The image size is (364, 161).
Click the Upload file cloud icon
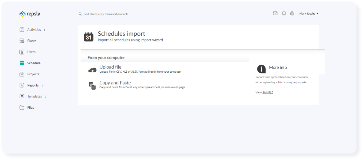(x=92, y=70)
